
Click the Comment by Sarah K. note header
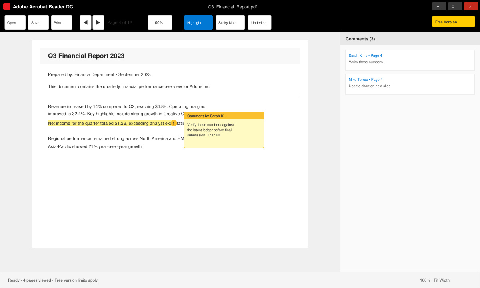pyautogui.click(x=224, y=116)
